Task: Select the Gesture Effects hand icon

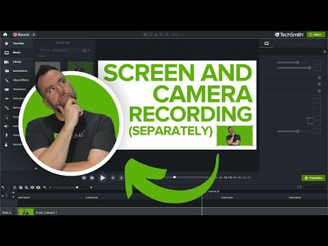Action: click(7, 144)
